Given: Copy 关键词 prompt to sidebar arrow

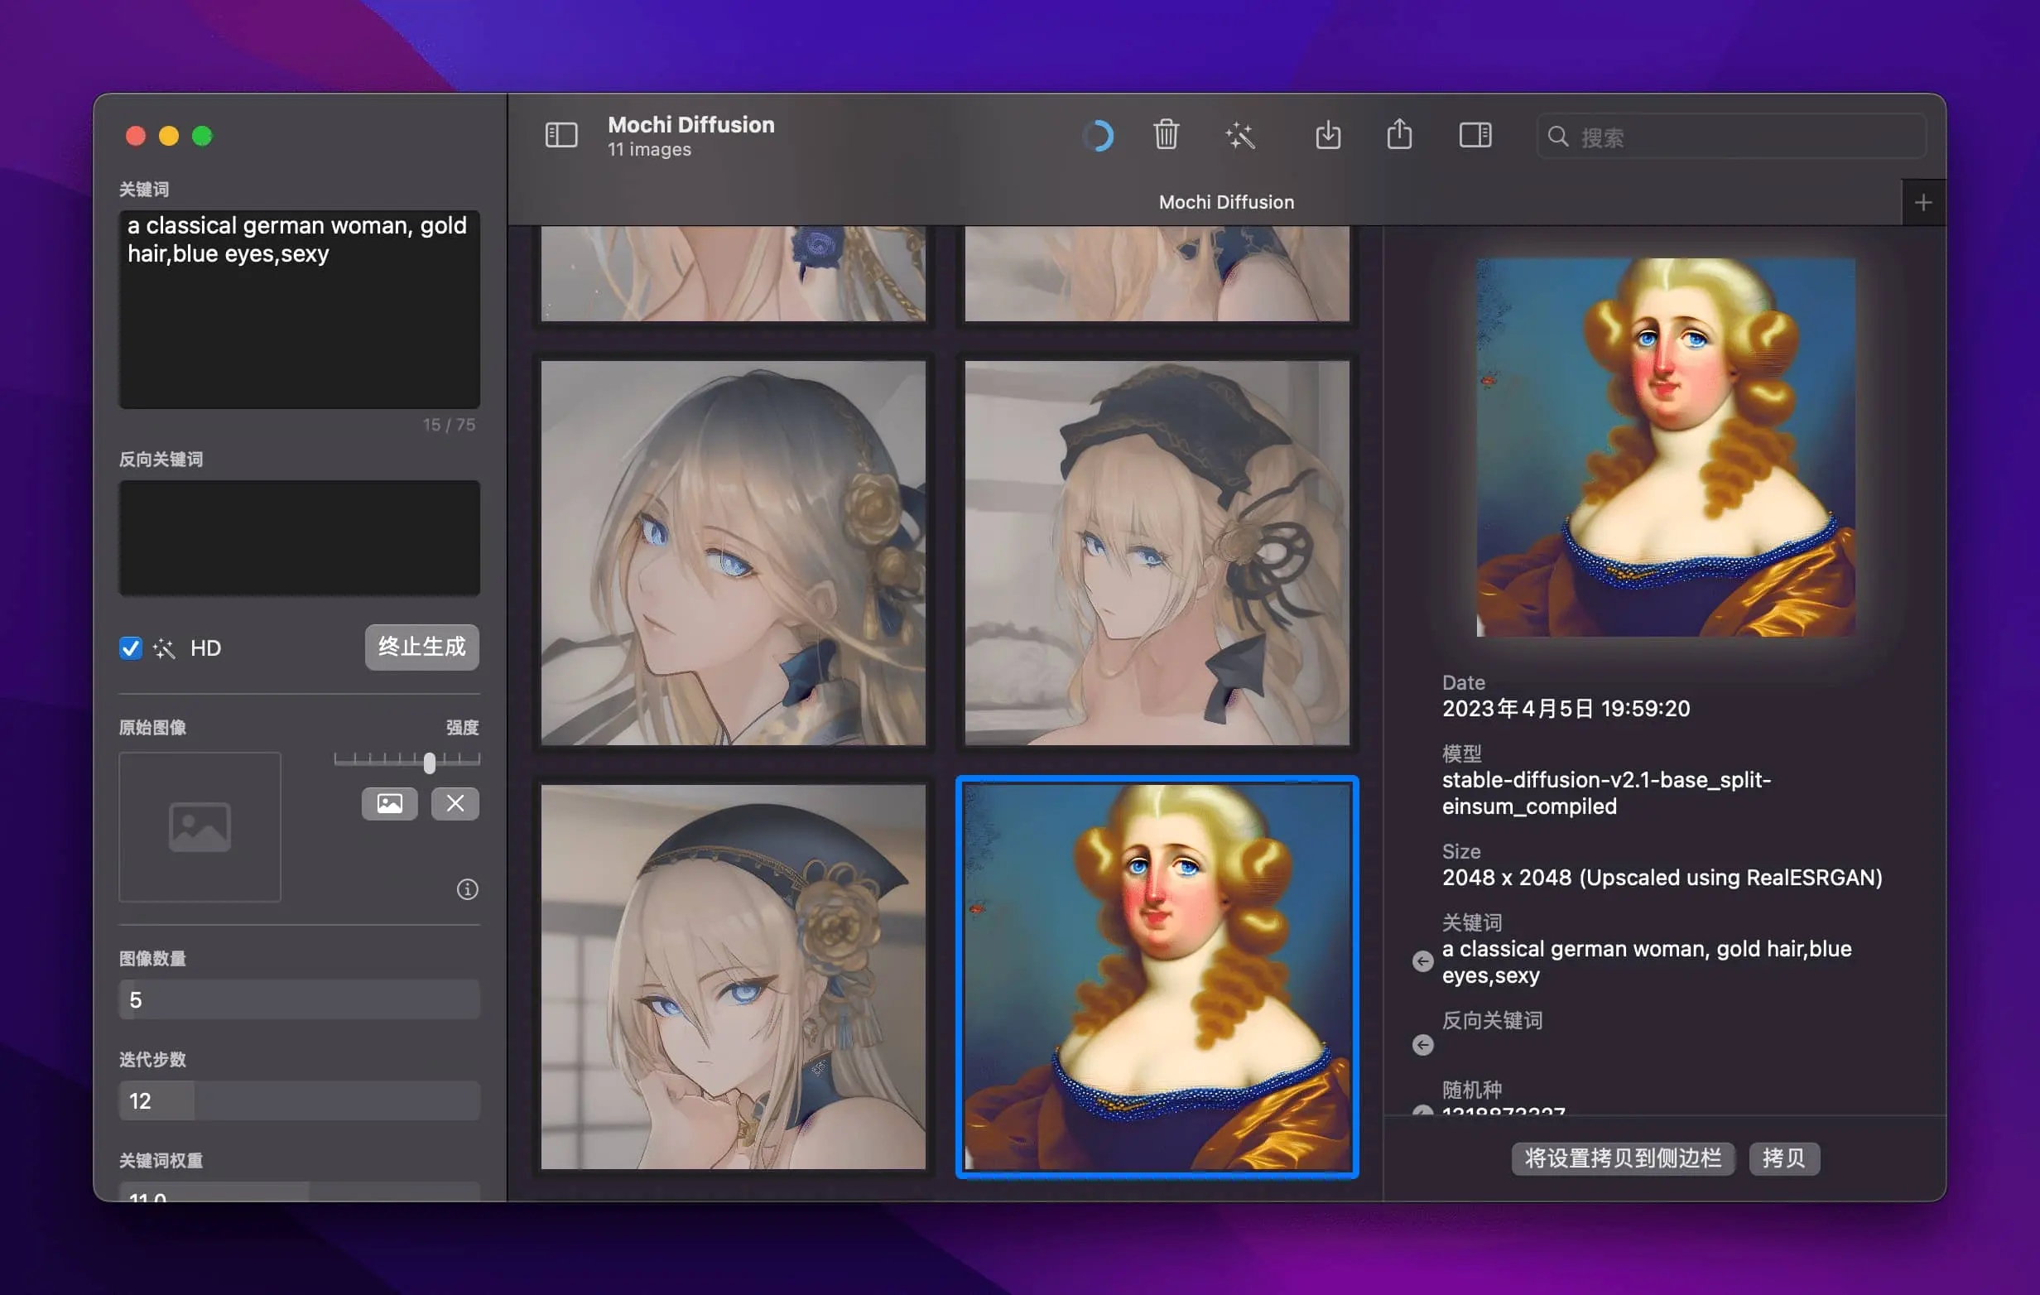Looking at the screenshot, I should (x=1422, y=961).
